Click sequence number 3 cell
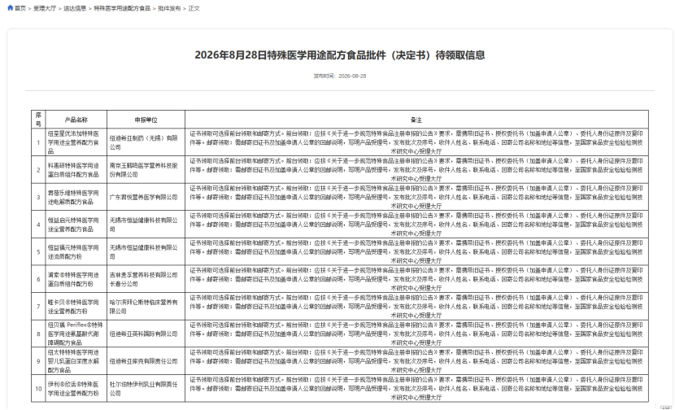 click(38, 197)
